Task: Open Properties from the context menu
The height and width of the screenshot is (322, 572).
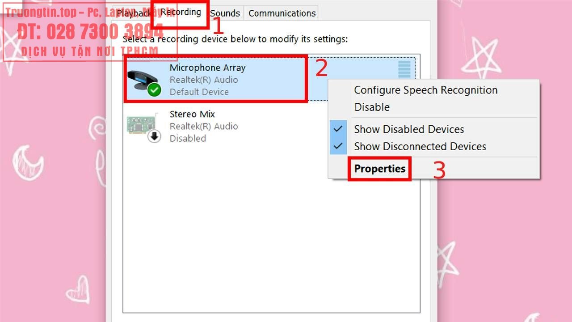Action: coord(379,169)
